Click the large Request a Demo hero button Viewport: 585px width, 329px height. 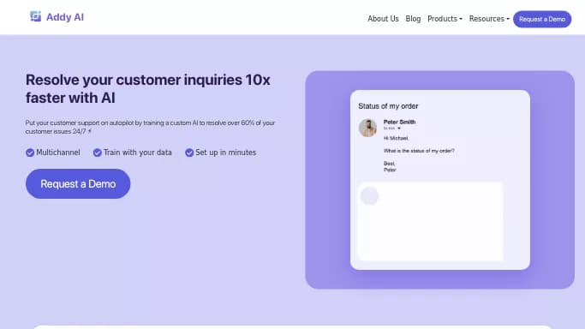coord(78,183)
